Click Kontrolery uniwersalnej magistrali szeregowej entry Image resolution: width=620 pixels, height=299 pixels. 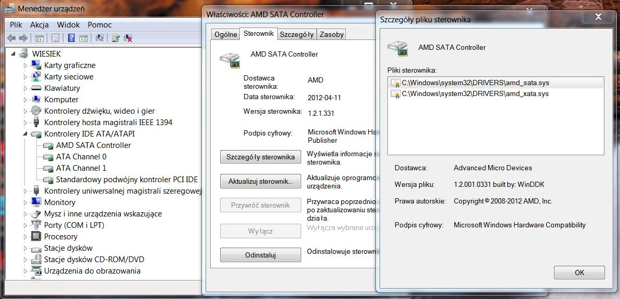(123, 191)
